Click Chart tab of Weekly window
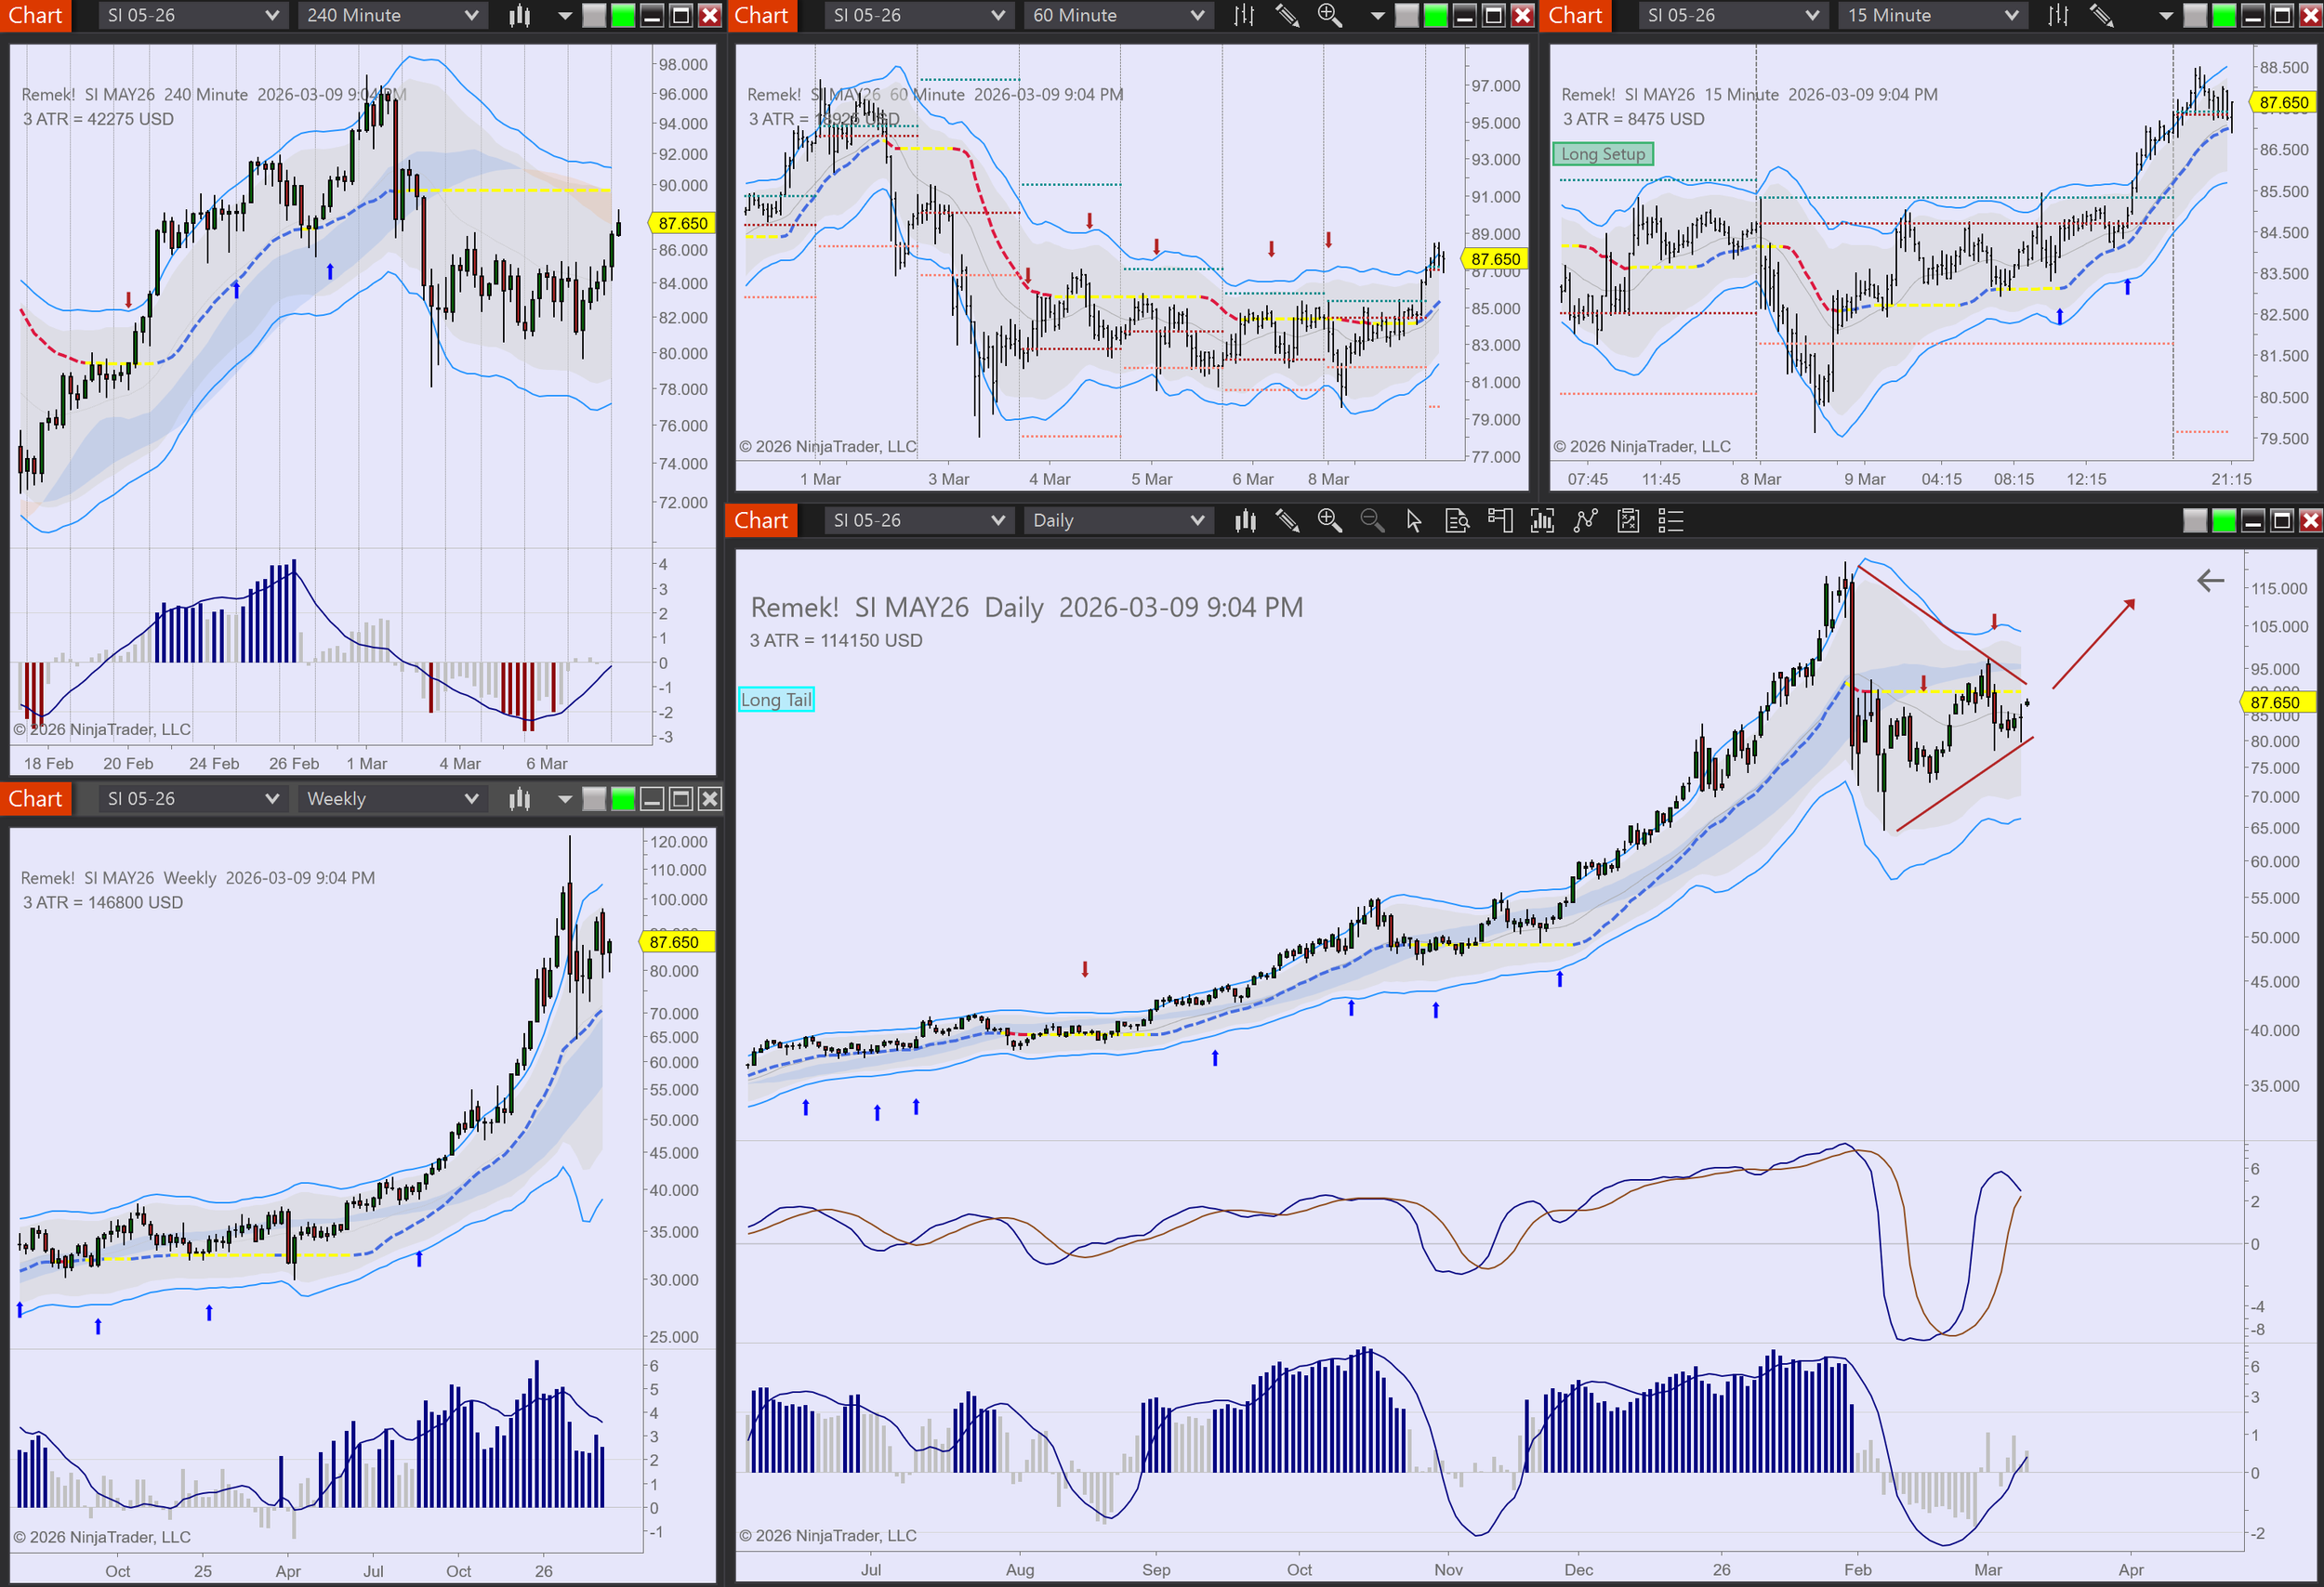Viewport: 2324px width, 1587px height. pyautogui.click(x=35, y=798)
